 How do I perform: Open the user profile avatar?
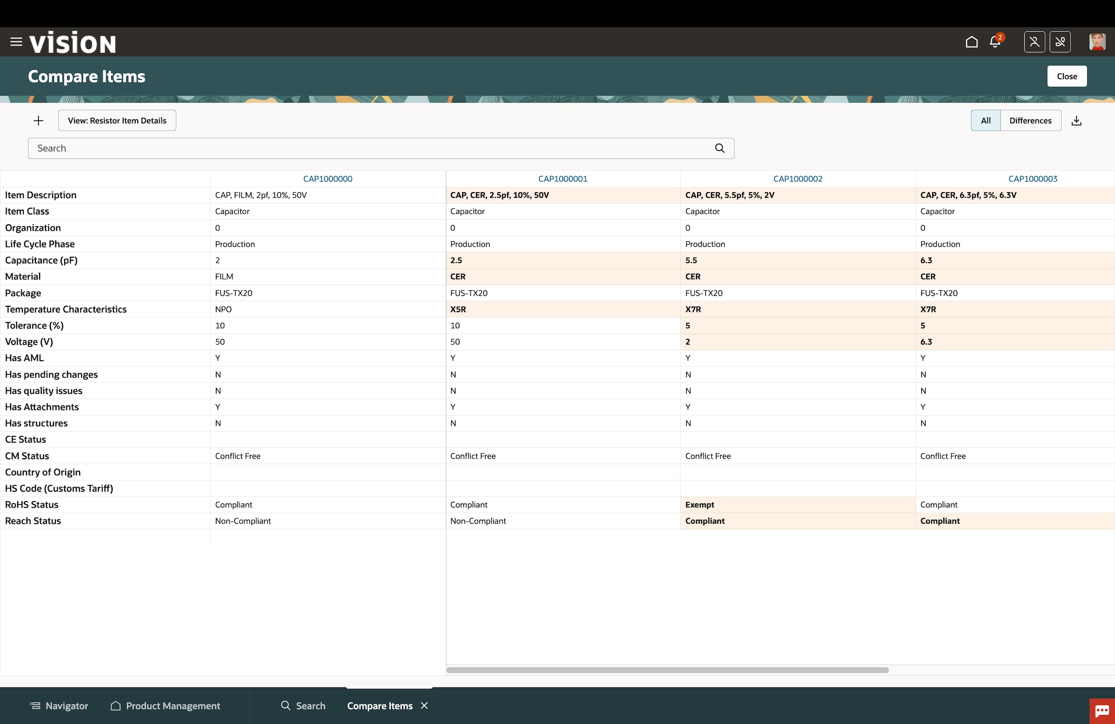[1097, 42]
